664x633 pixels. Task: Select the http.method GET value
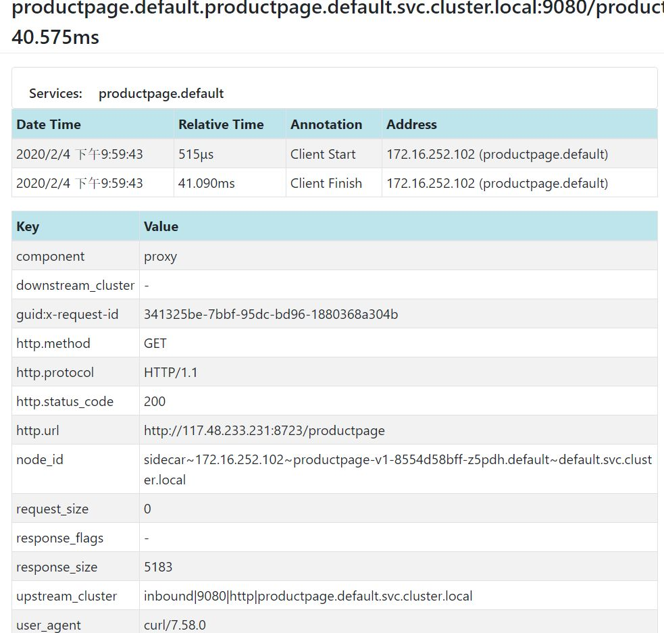pyautogui.click(x=155, y=343)
